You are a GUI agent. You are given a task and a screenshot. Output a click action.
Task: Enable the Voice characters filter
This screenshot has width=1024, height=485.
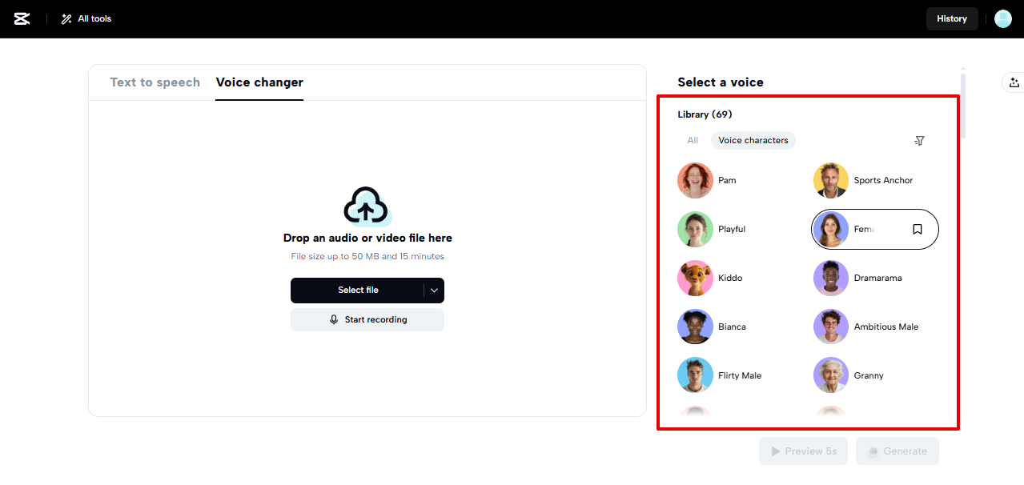tap(753, 140)
